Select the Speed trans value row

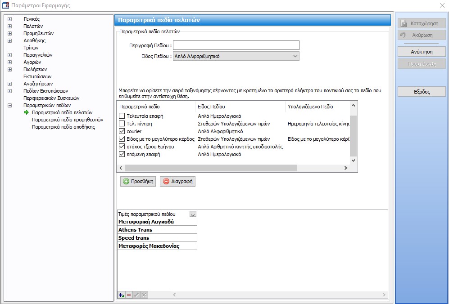tap(157, 237)
